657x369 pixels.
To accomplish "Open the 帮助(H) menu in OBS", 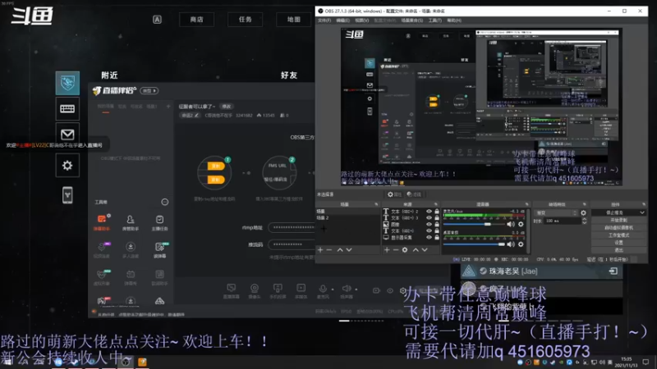I will pos(454,20).
